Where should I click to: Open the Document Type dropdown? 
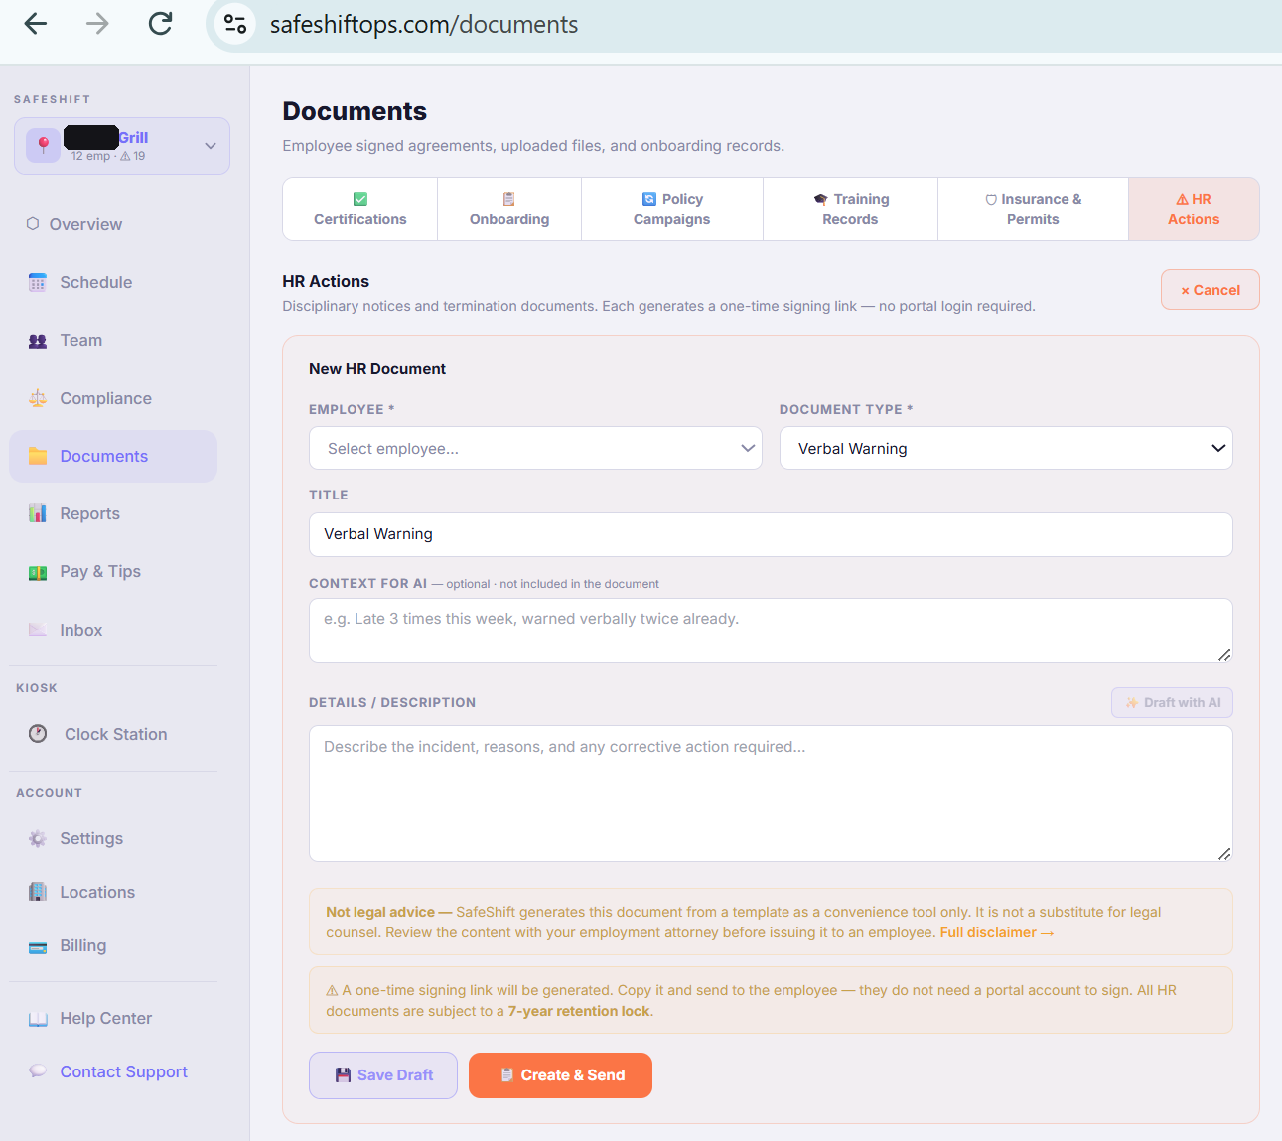click(1006, 448)
